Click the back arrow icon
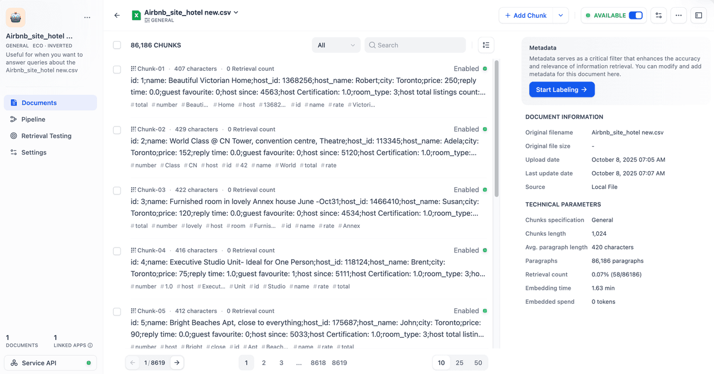 pyautogui.click(x=117, y=16)
